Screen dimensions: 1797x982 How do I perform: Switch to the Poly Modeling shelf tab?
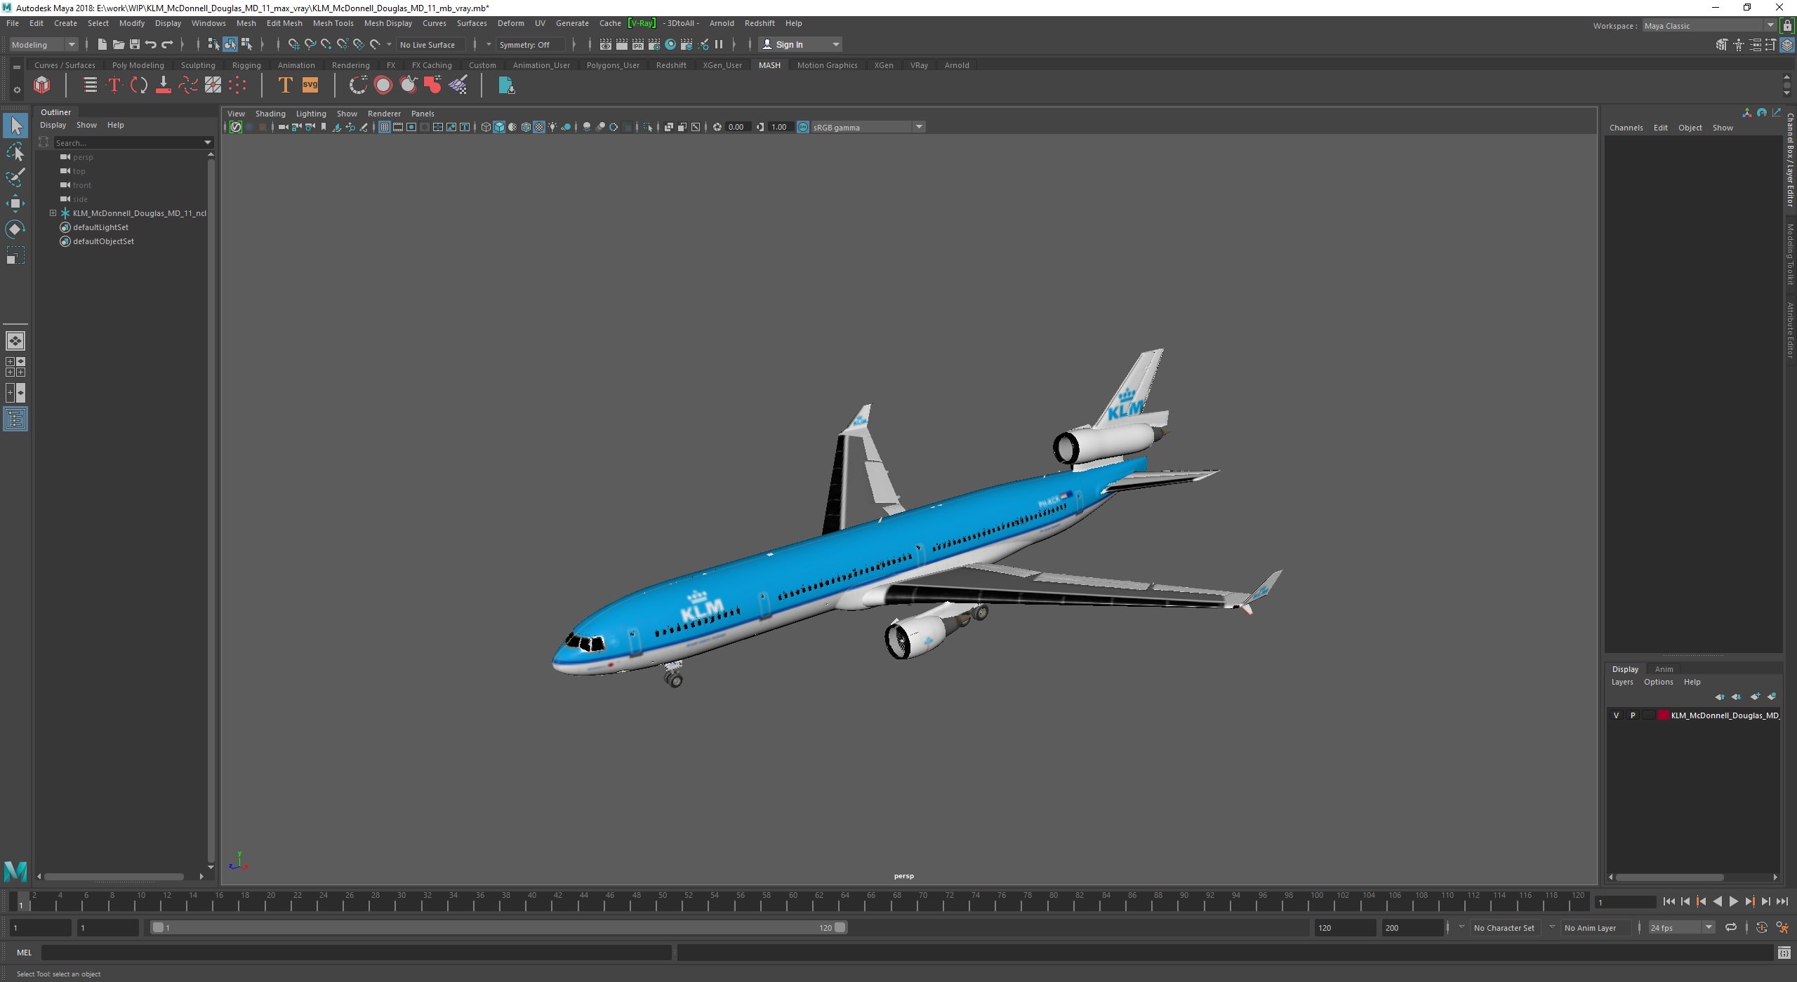click(x=138, y=65)
